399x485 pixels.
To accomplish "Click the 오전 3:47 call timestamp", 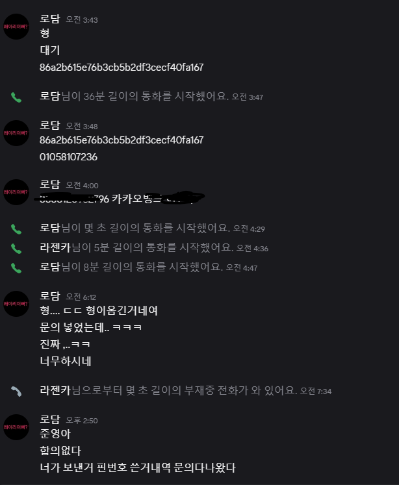I will pyautogui.click(x=248, y=97).
